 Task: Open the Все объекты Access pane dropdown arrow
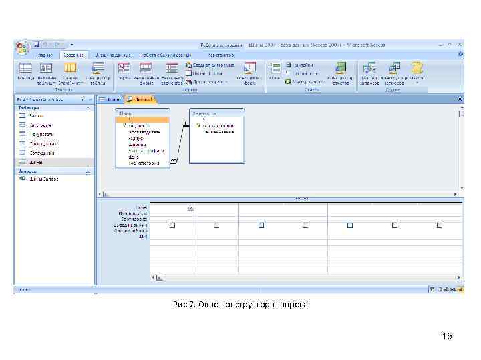pos(82,99)
